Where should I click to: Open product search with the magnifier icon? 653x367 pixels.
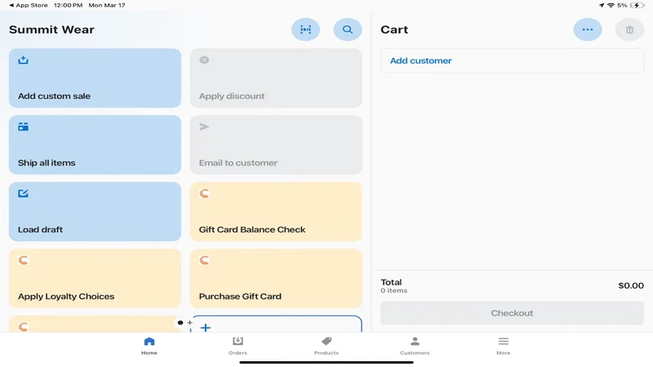348,29
